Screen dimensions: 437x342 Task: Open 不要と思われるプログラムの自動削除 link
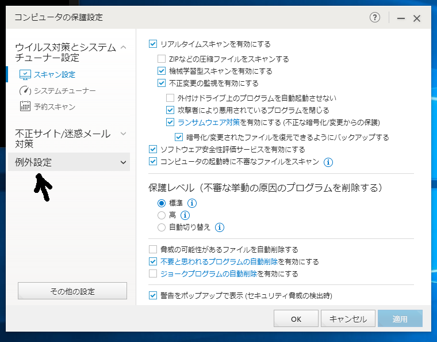[219, 261]
